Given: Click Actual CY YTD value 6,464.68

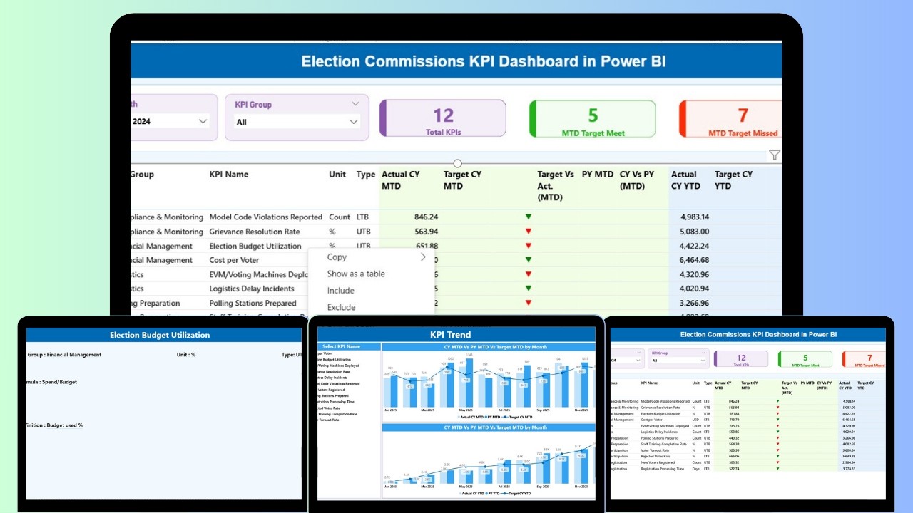Looking at the screenshot, I should click(x=695, y=260).
